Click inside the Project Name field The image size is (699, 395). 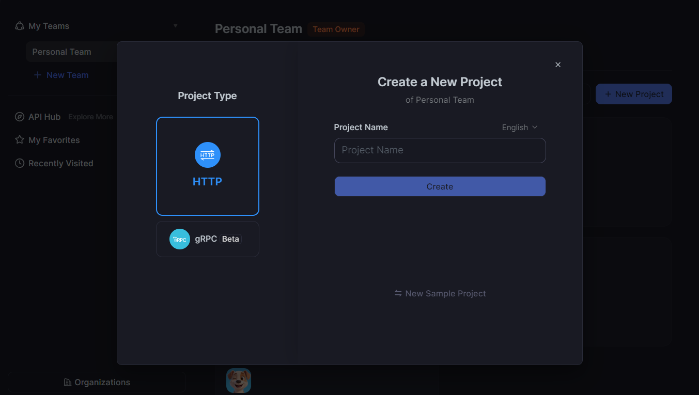tap(440, 150)
